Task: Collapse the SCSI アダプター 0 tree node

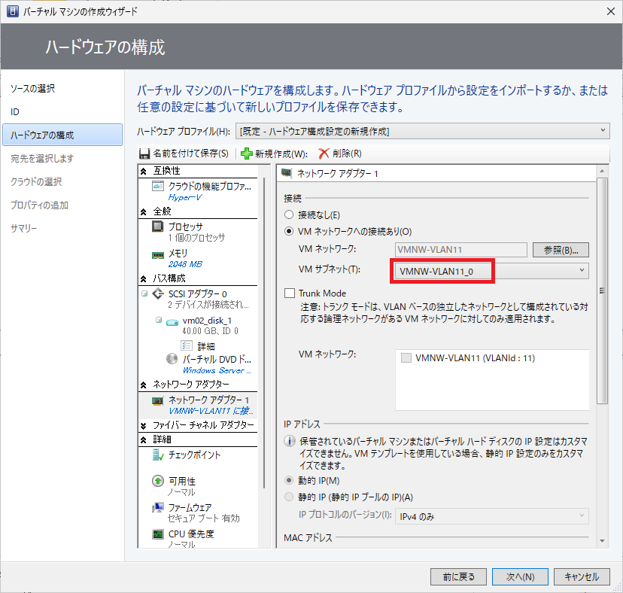Action: point(144,293)
